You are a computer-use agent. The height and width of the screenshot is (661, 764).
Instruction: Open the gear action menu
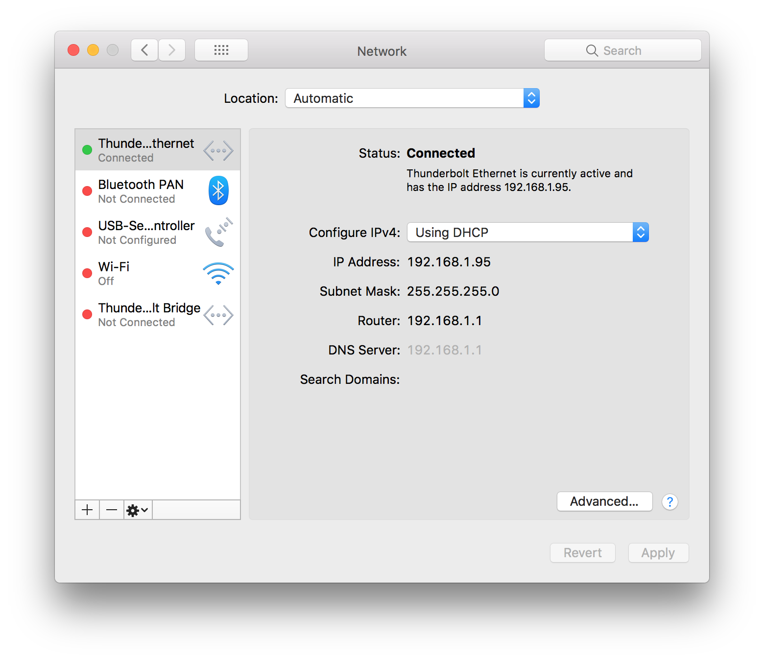tap(138, 510)
